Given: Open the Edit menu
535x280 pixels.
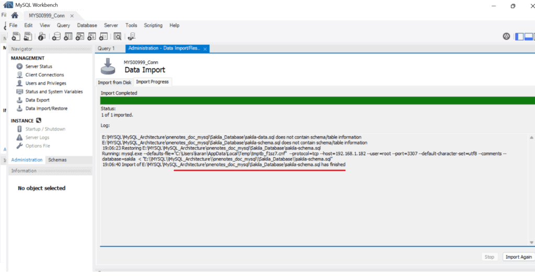Looking at the screenshot, I should pos(28,25).
